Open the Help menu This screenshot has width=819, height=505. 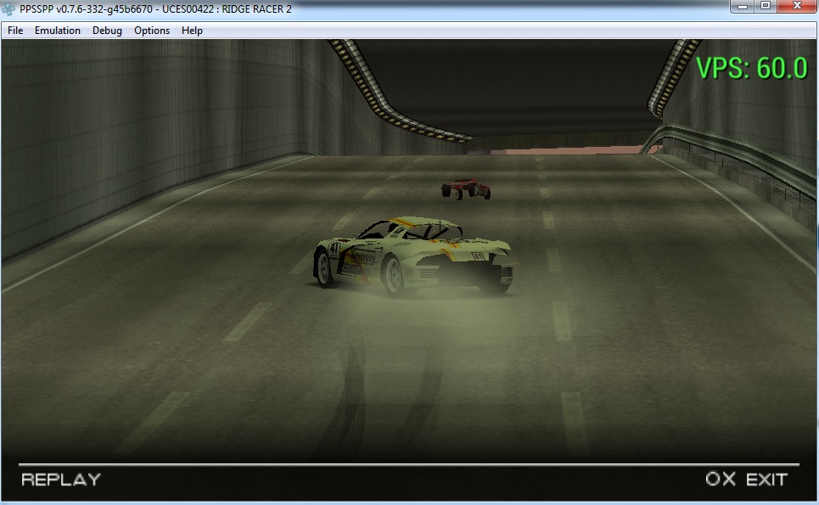(x=193, y=31)
